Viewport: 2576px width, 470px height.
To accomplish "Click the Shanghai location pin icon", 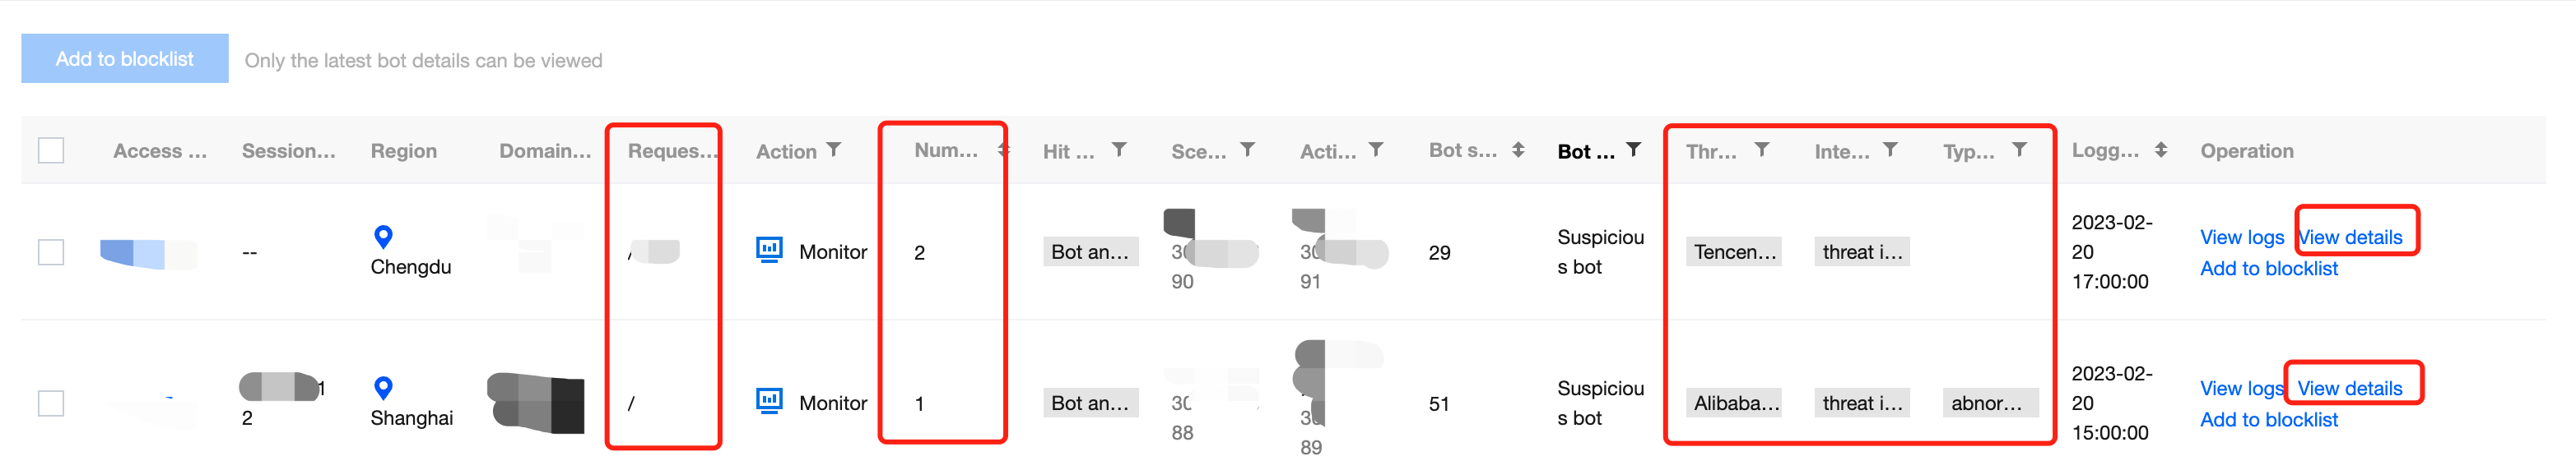I will point(382,387).
